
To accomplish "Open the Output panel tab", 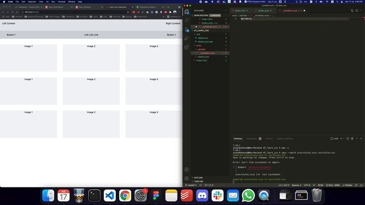I will [x=269, y=139].
